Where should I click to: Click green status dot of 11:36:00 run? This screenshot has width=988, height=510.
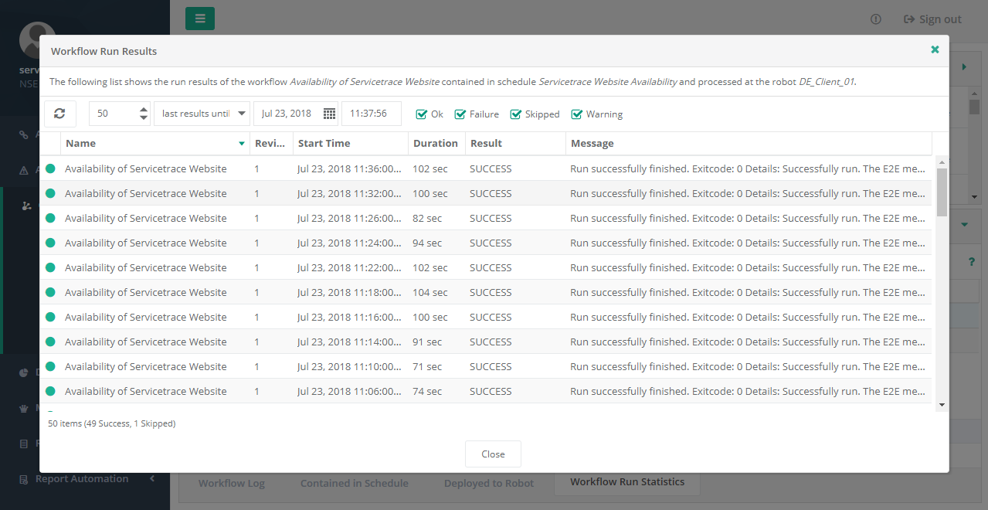51,168
